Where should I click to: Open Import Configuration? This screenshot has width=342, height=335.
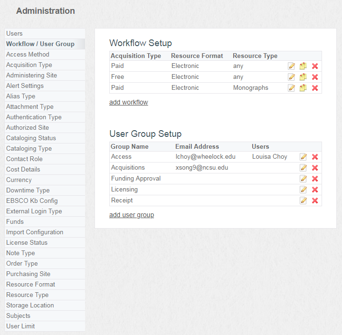coord(45,232)
